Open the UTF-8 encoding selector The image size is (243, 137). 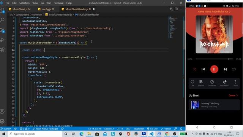120,129
